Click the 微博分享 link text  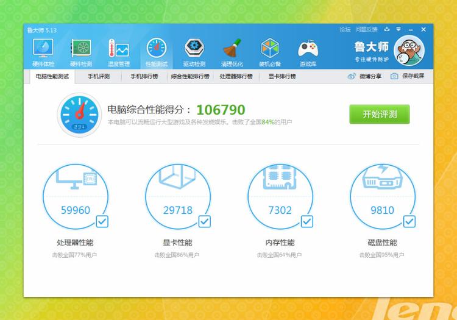370,76
